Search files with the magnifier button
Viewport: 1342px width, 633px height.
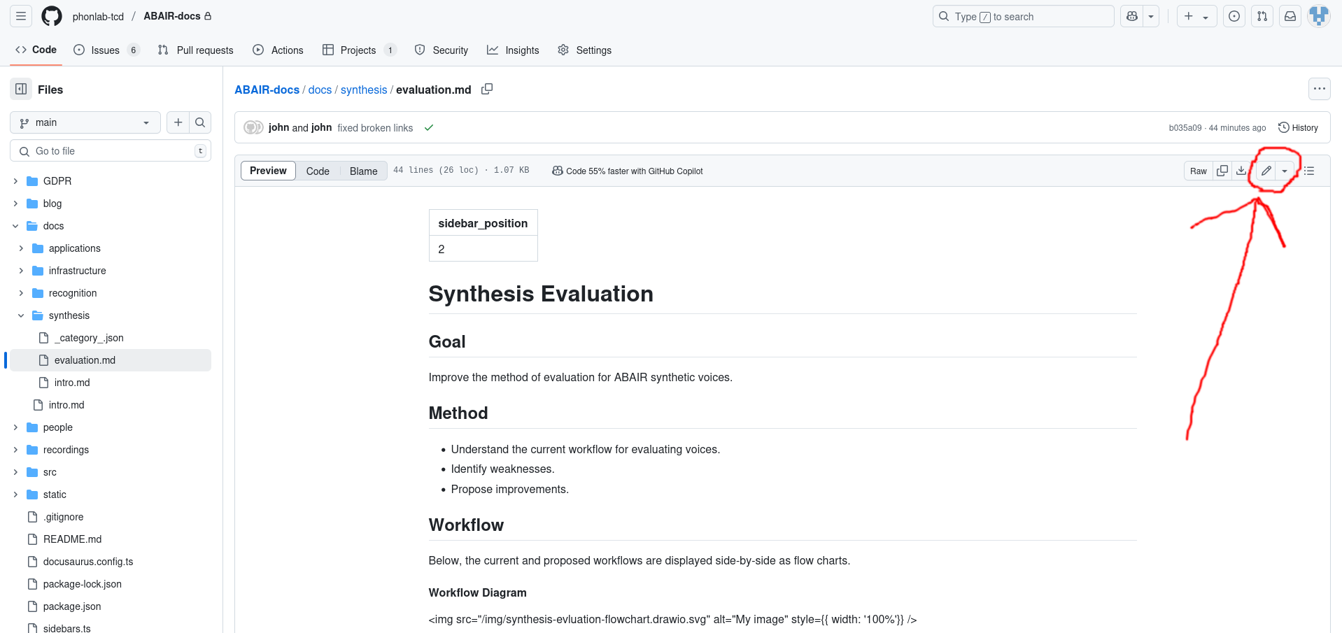tap(200, 122)
